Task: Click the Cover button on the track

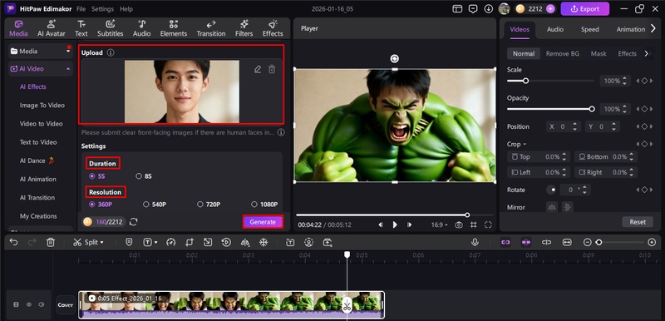Action: (66, 305)
